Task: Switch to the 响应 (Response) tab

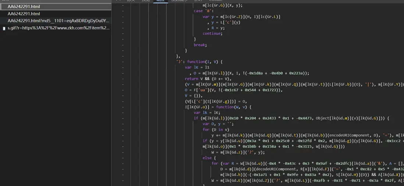Action: [x=160, y=1]
